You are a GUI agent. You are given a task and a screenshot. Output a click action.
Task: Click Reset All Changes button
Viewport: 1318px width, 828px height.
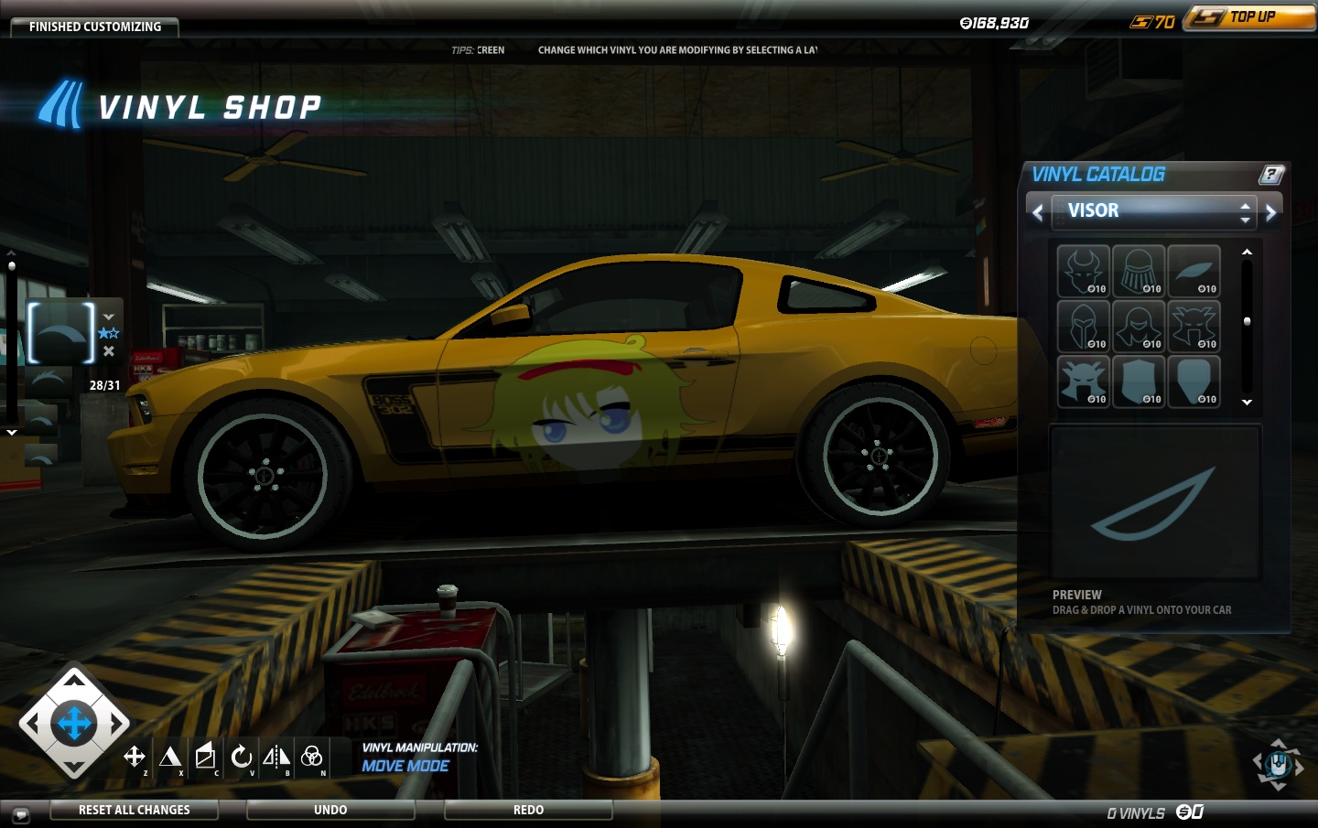pos(135,810)
